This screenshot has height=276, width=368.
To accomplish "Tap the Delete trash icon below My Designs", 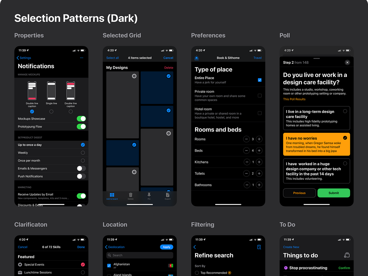I will (130, 195).
